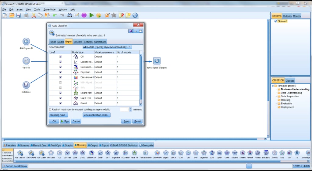Click the Run button in dialog
Screen dimensions: 312x171
pos(65,121)
